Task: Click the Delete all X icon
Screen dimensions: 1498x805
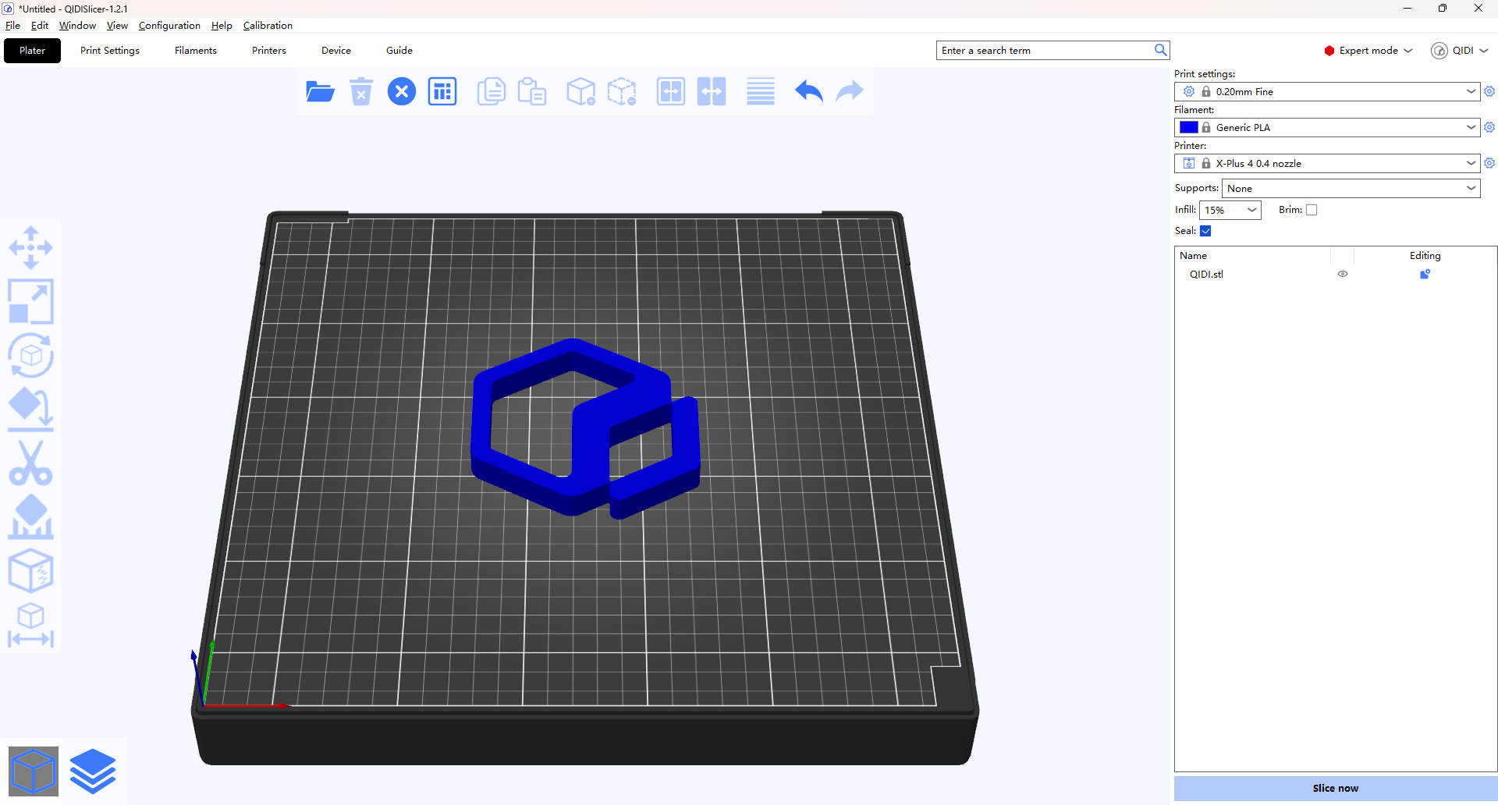Action: (402, 92)
